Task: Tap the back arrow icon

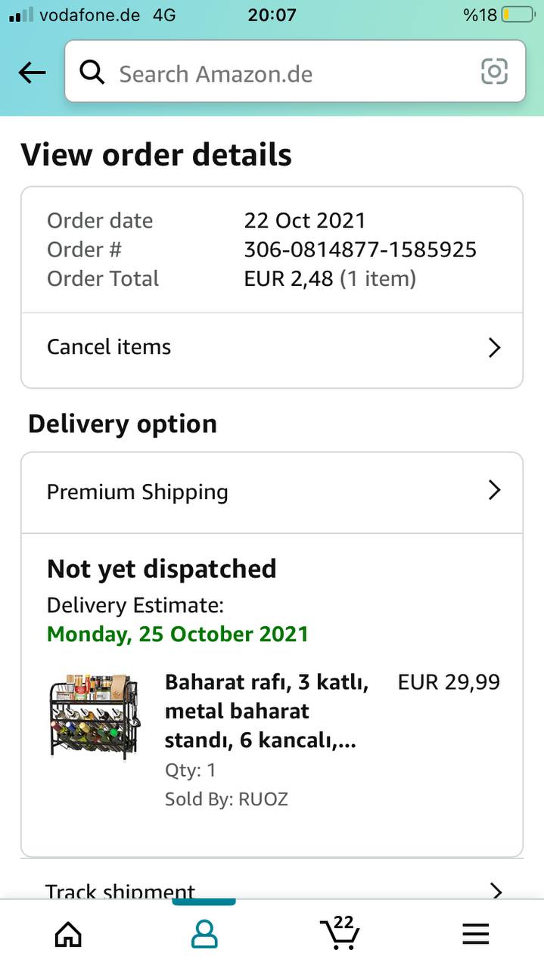Action: click(32, 73)
